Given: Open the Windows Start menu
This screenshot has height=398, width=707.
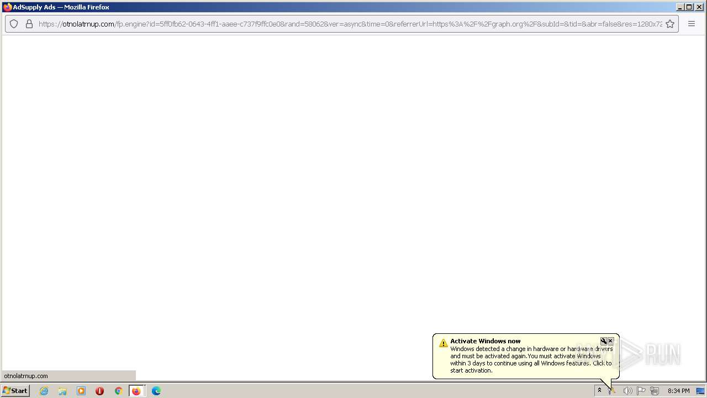Looking at the screenshot, I should click(15, 391).
